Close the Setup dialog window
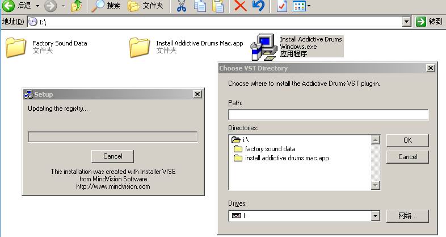 click(x=197, y=94)
